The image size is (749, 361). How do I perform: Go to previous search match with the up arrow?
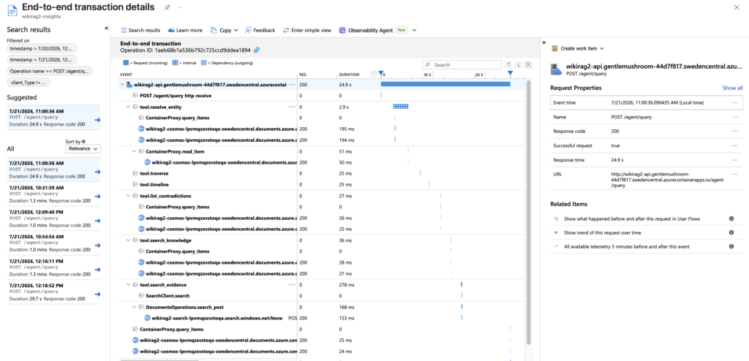click(x=509, y=64)
